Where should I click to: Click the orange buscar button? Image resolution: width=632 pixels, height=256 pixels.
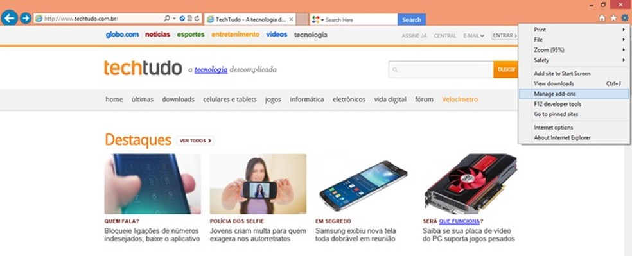(505, 70)
